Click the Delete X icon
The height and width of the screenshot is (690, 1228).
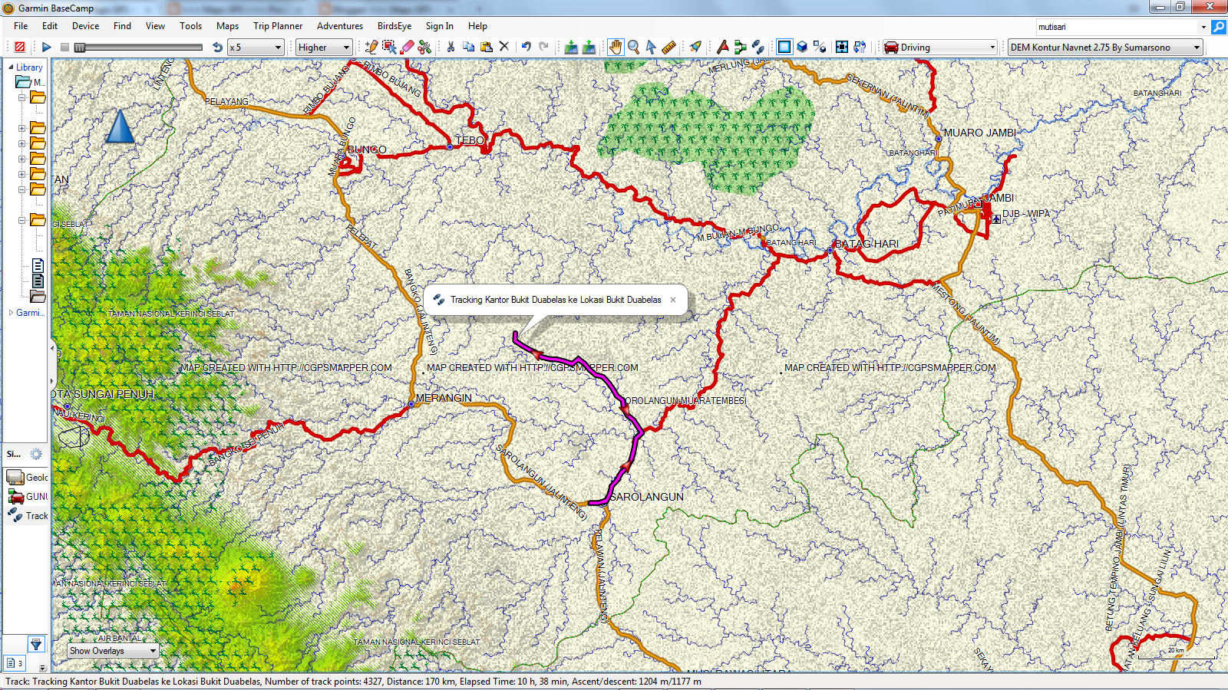(504, 47)
